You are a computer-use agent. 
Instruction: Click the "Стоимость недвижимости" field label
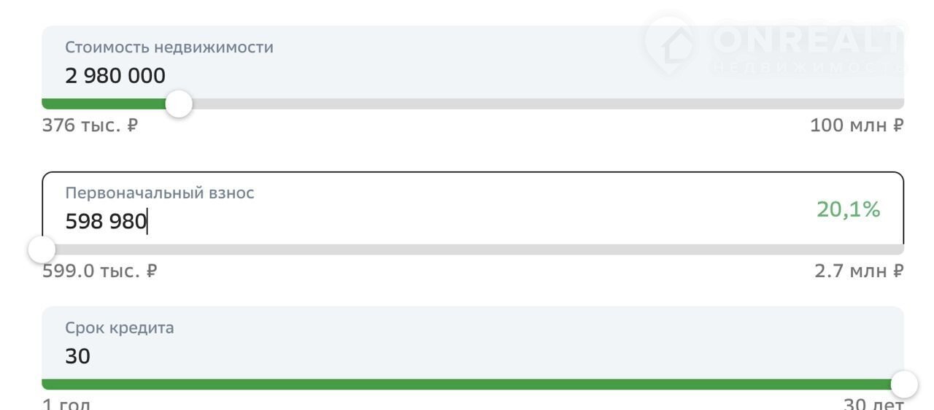coord(169,47)
